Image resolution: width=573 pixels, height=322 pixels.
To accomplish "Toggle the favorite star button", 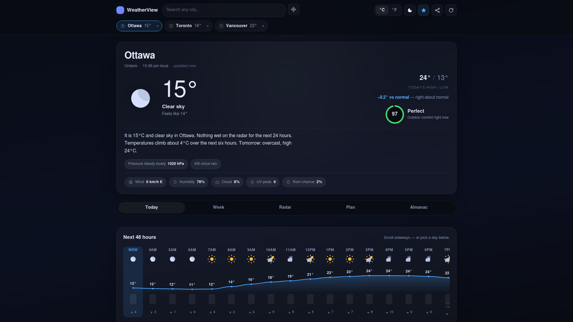I will [x=423, y=10].
